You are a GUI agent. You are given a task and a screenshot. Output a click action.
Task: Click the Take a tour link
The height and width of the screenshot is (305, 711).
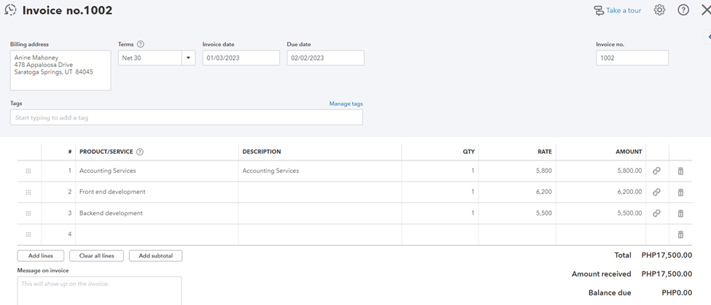coord(617,11)
